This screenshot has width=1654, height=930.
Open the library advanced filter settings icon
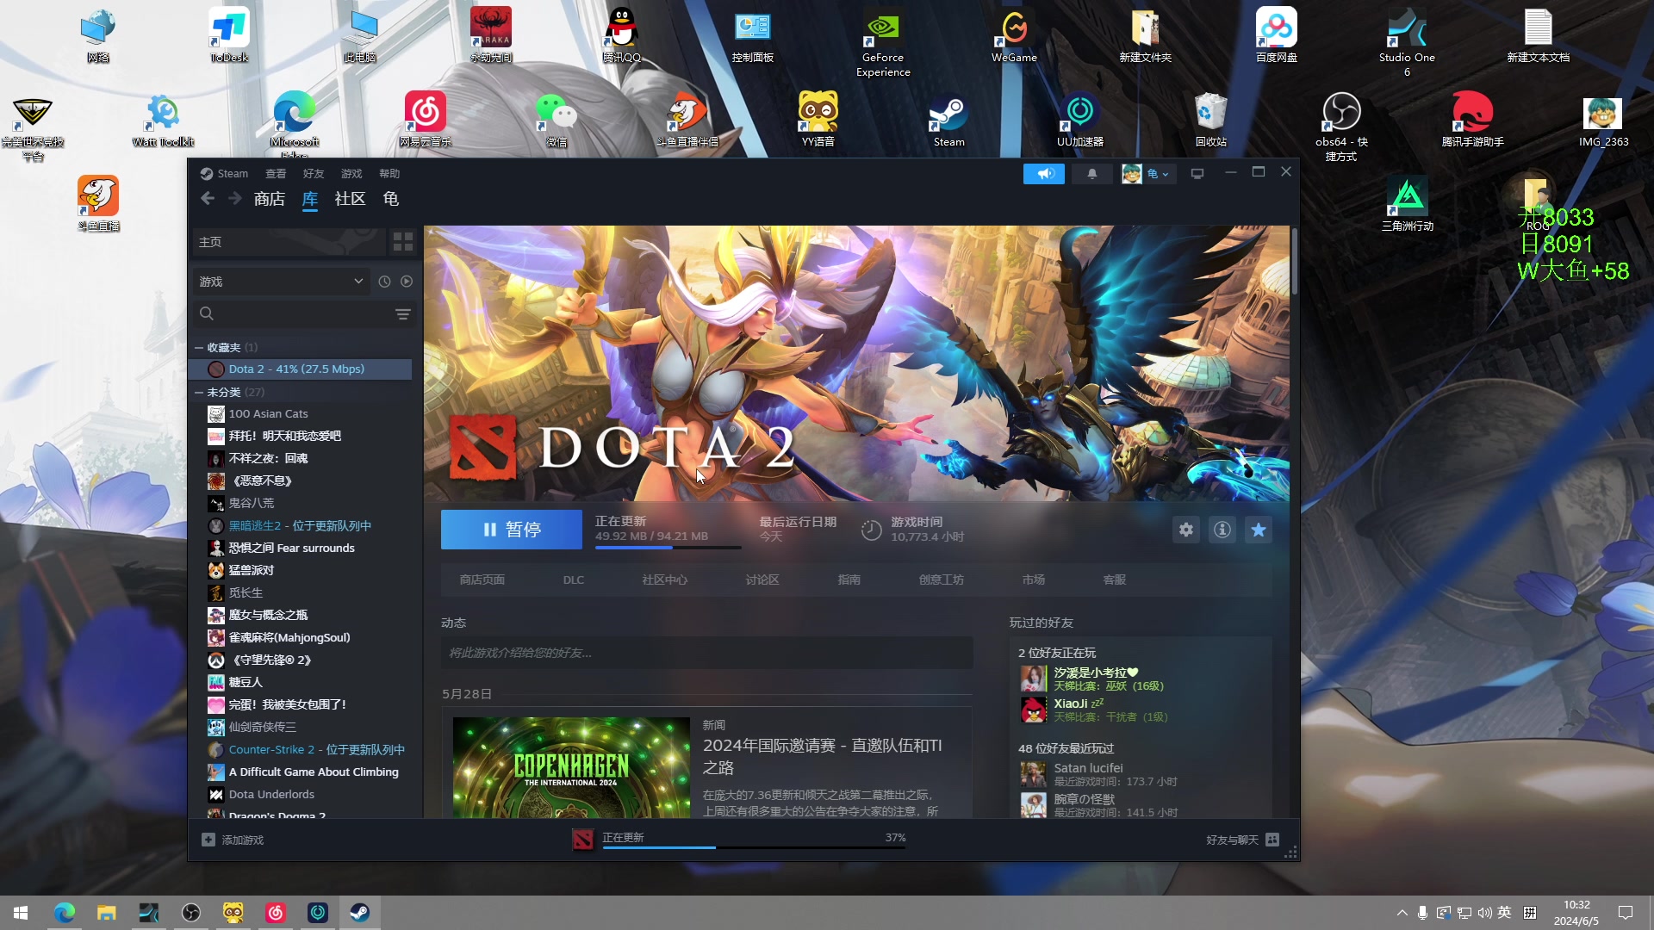[x=402, y=314]
